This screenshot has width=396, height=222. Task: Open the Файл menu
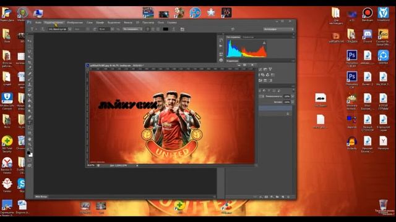coord(38,22)
